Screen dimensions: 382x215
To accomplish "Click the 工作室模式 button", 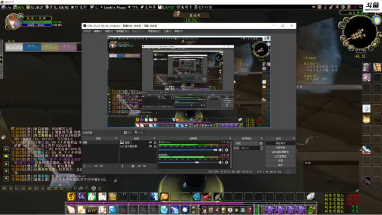I will click(x=280, y=156).
